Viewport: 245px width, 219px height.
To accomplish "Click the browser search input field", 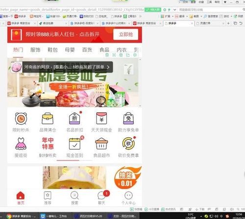I will (210, 10).
